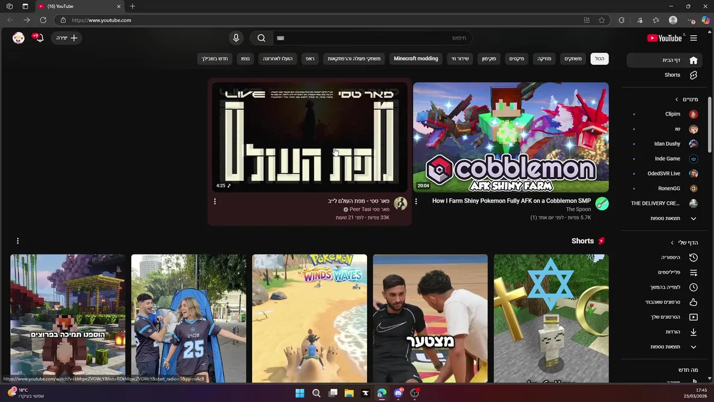Viewport: 714px width, 402px height.
Task: Open Edge favorites list icon
Action: (655, 20)
